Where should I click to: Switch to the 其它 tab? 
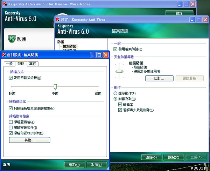[33, 64]
